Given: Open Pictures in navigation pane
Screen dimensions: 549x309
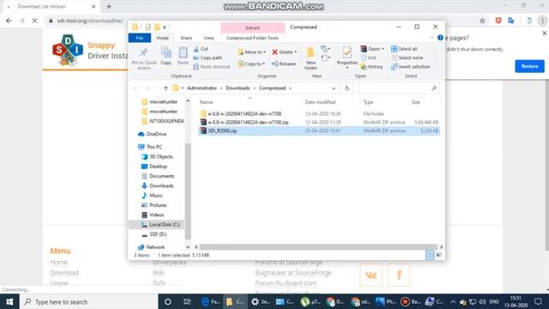Looking at the screenshot, I should (x=158, y=205).
